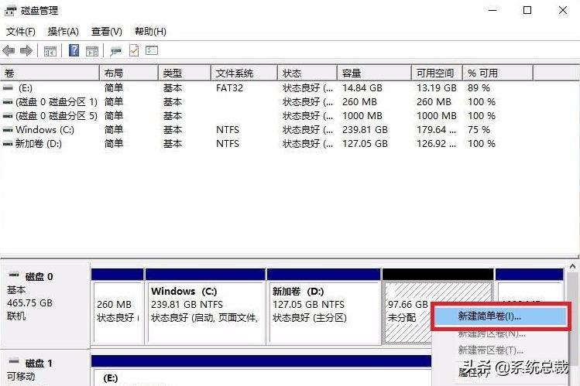The image size is (580, 386).
Task: Click the 1000 MB capacity cell
Action: [362, 116]
